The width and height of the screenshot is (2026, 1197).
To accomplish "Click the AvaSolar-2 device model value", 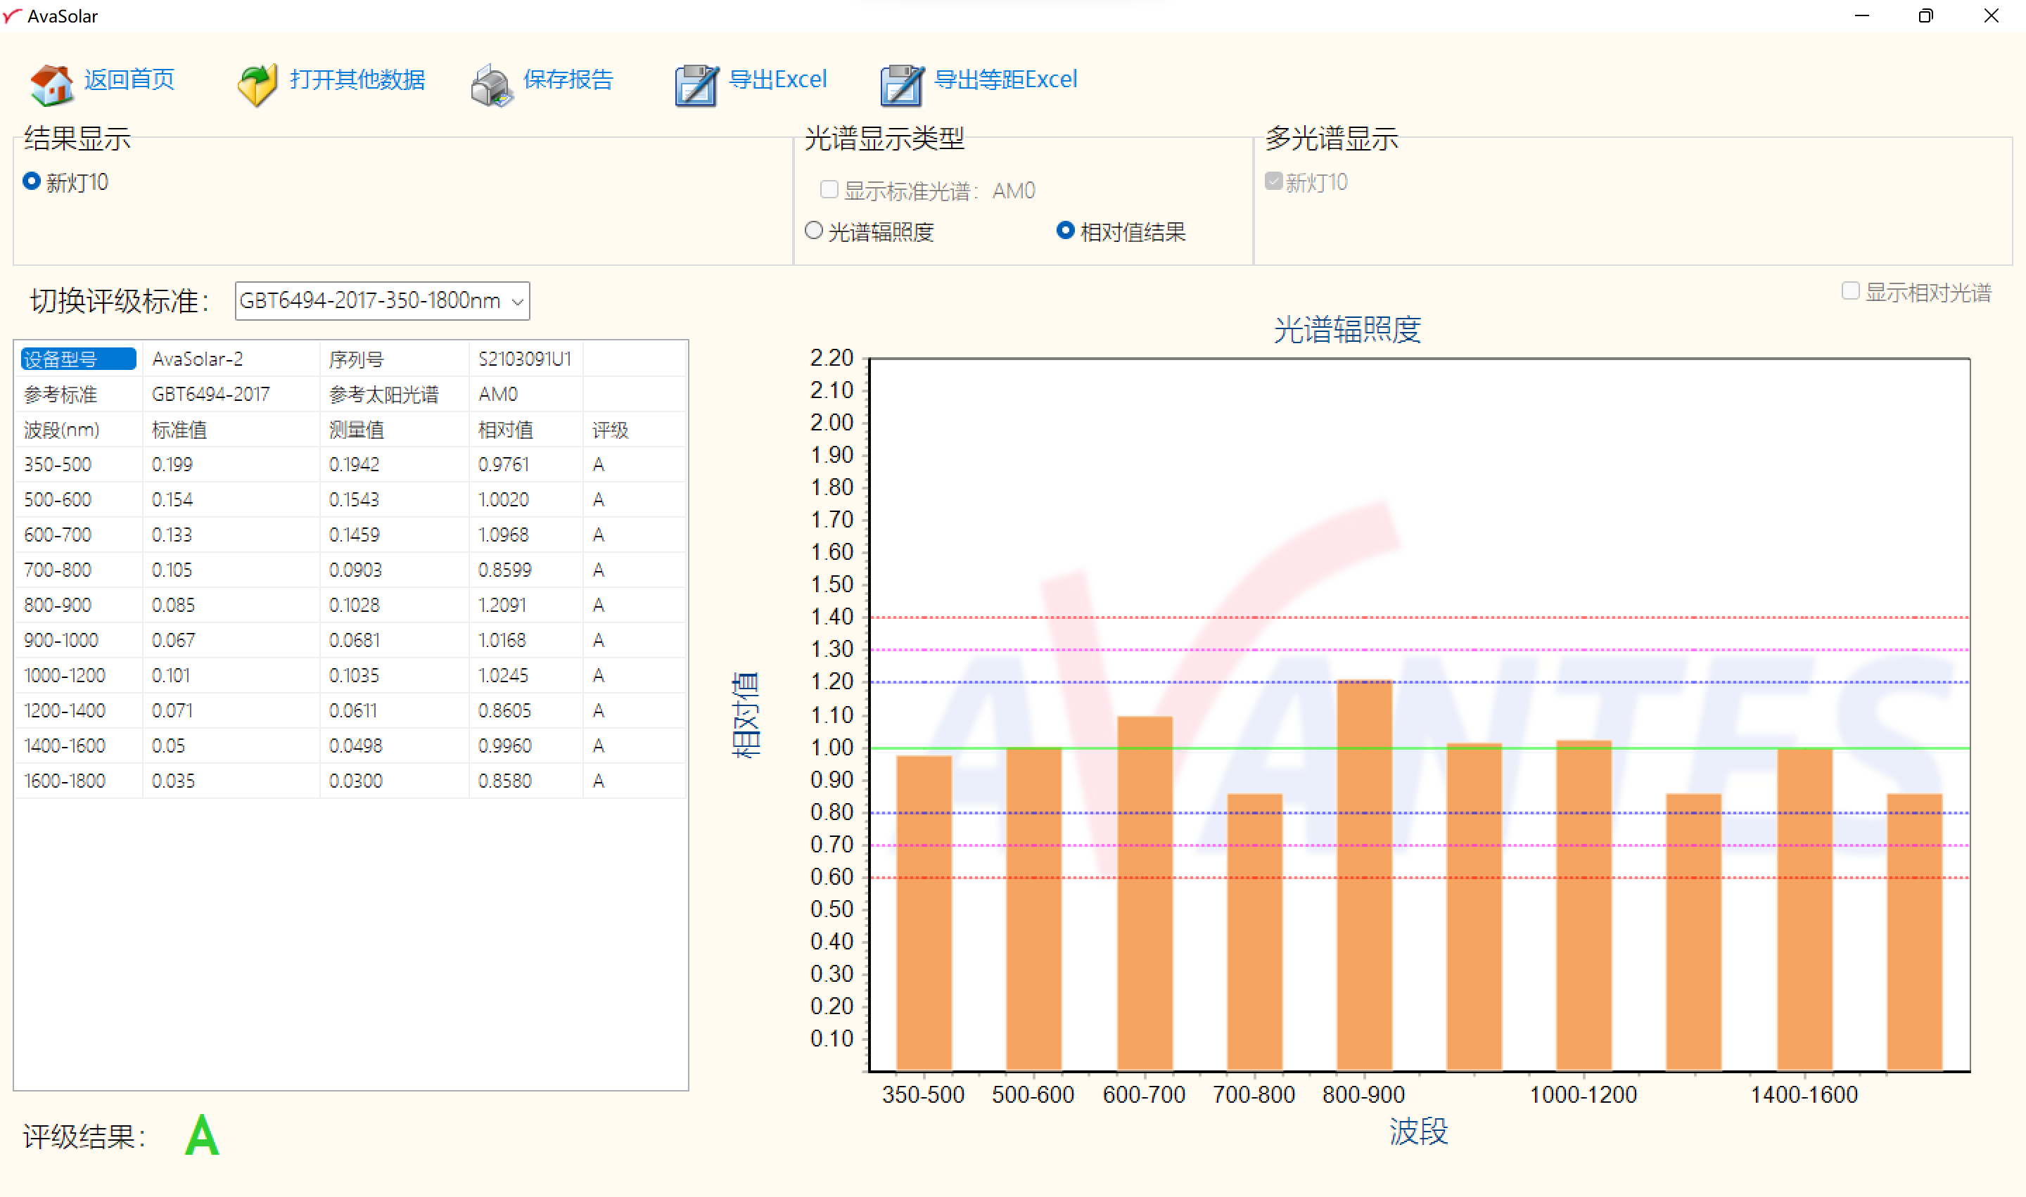I will (198, 359).
